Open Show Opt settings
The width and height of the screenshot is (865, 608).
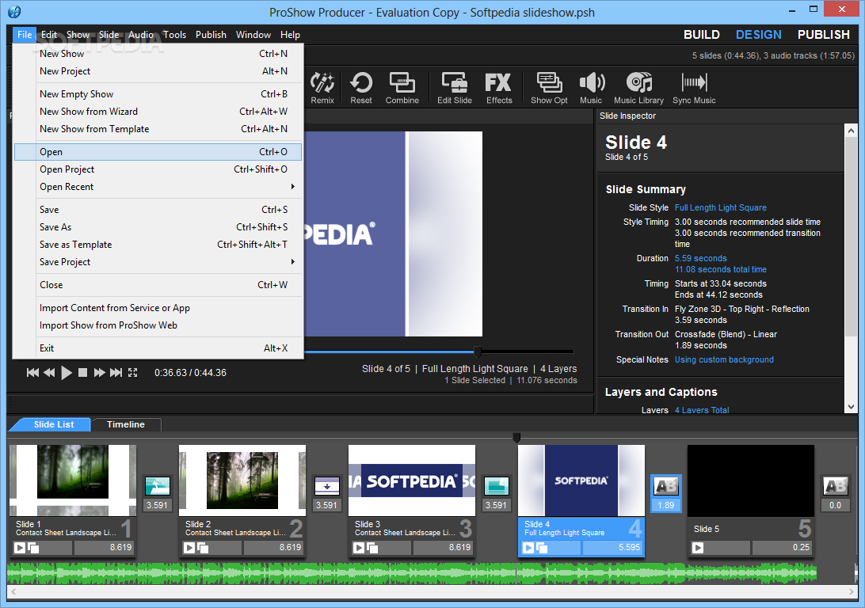point(549,88)
